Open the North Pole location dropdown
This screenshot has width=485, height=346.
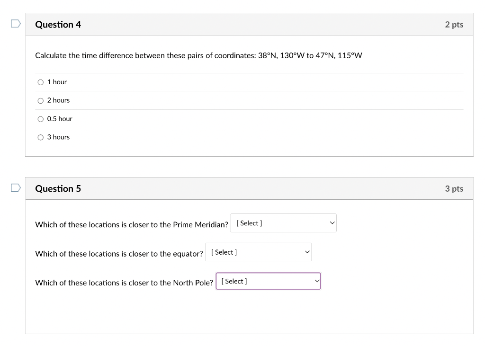268,281
